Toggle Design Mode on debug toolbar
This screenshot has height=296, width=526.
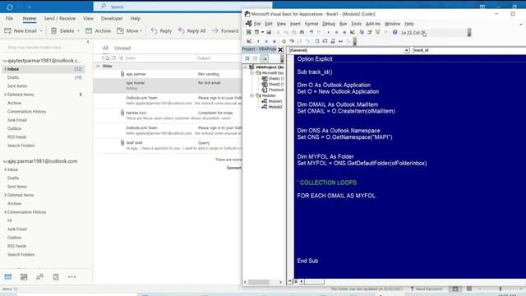click(x=249, y=41)
